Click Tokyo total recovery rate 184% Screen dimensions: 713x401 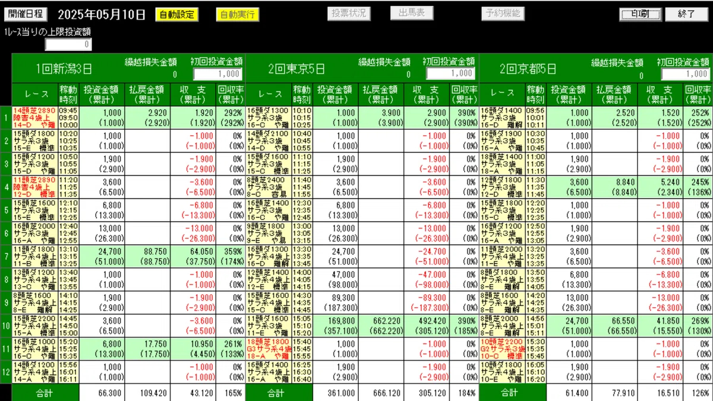point(467,393)
